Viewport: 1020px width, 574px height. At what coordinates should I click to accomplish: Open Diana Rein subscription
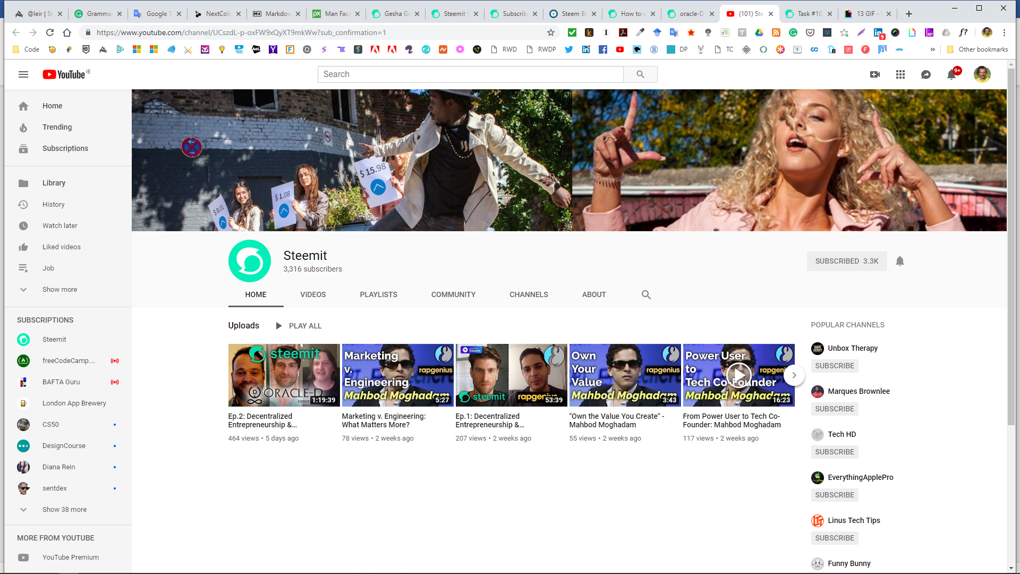click(68, 467)
